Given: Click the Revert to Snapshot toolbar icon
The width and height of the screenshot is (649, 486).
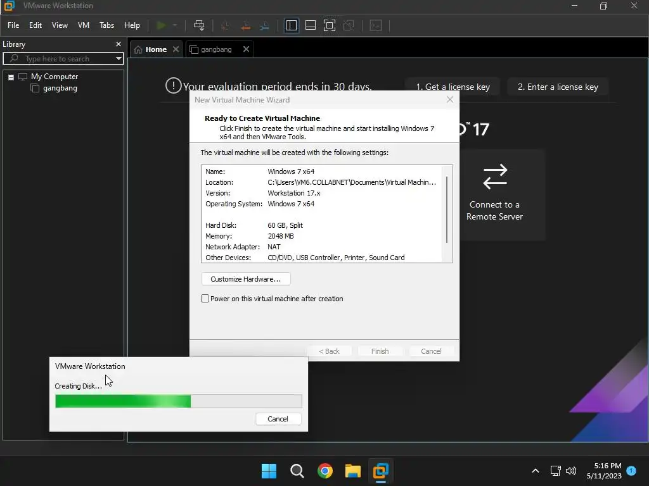Looking at the screenshot, I should point(245,25).
